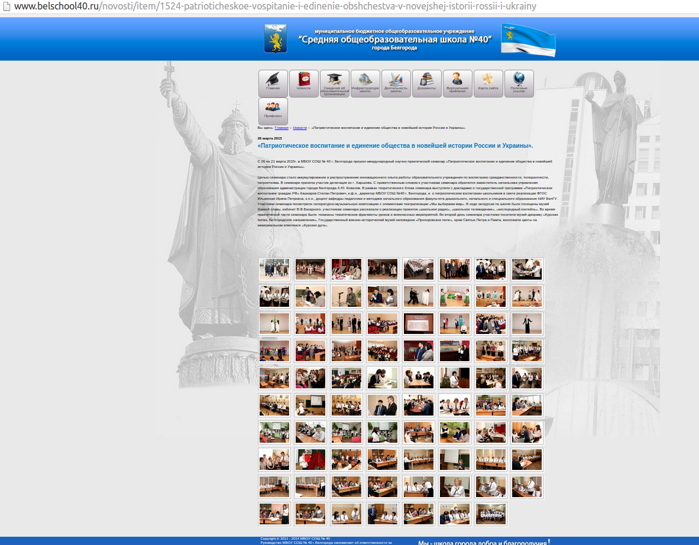699x545 pixels.
Task: Open the Новости book icon
Action: click(304, 83)
